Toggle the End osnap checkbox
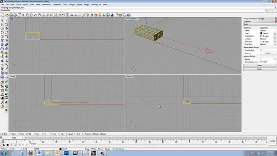Viewport: 277px width, 156px height. 3,134
